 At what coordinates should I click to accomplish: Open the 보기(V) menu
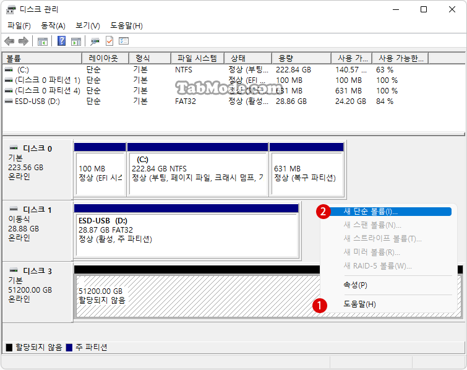88,26
